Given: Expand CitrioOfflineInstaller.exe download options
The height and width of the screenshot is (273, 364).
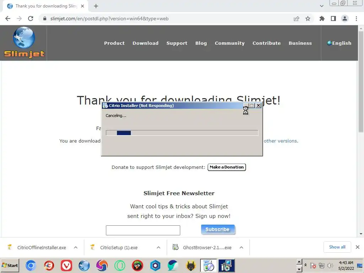Looking at the screenshot, I should 76,247.
